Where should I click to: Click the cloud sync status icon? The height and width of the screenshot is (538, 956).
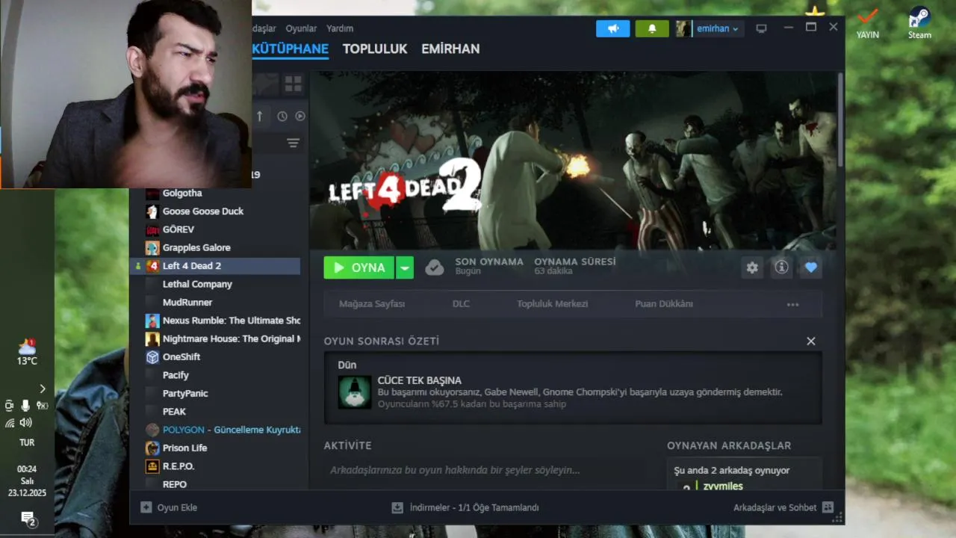(x=435, y=268)
